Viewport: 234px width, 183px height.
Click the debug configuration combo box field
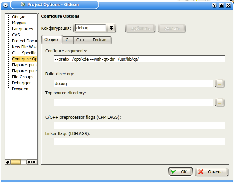point(91,28)
